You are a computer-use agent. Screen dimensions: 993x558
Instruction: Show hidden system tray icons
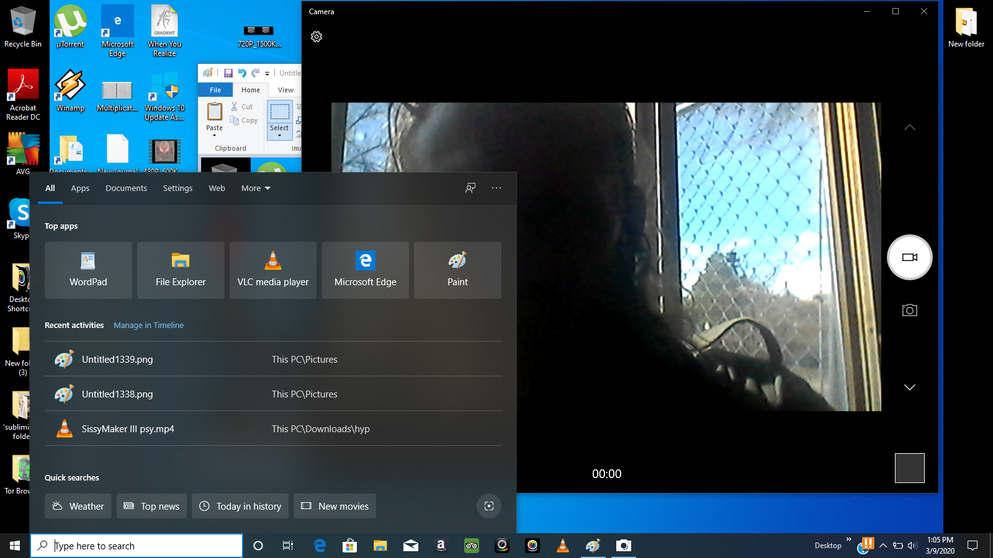pyautogui.click(x=883, y=546)
